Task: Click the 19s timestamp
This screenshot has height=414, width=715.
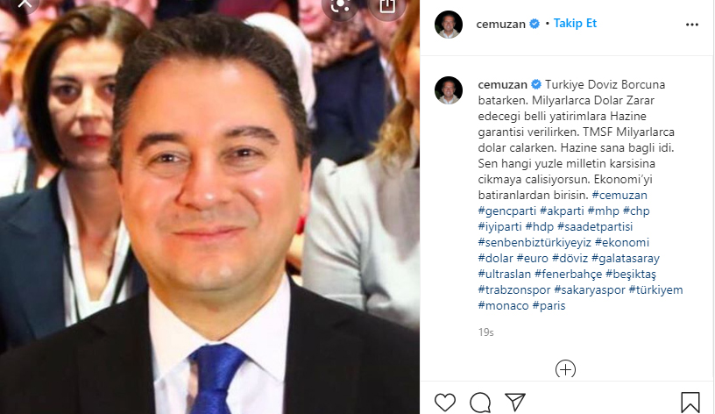Action: point(485,332)
